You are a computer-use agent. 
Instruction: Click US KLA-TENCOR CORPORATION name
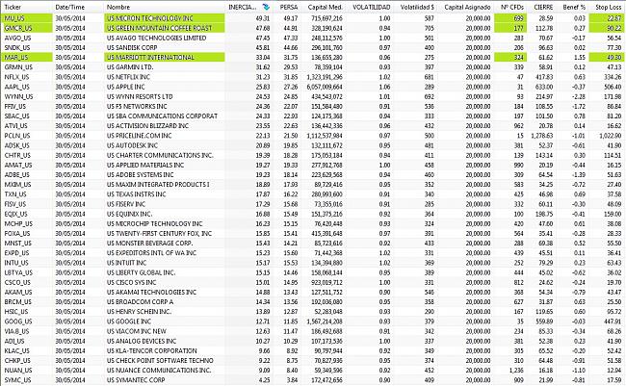[152, 351]
